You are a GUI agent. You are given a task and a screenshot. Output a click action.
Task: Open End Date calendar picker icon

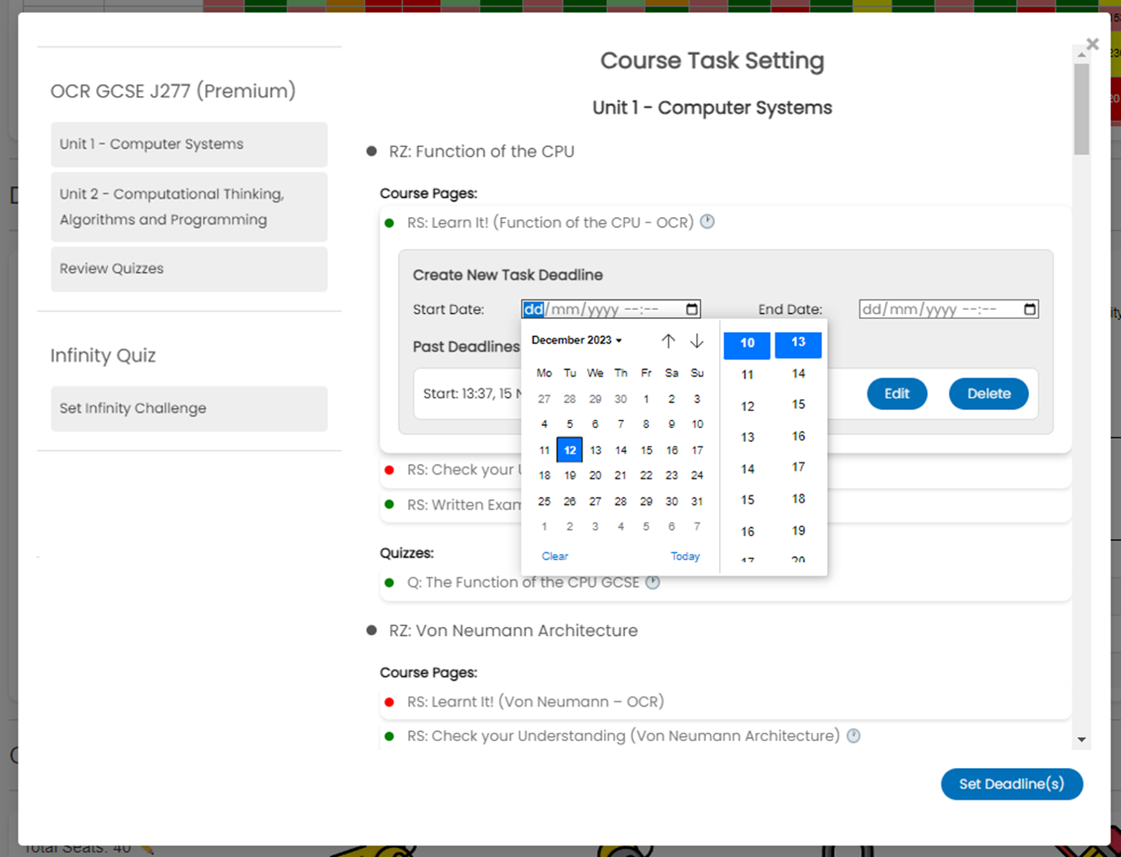[x=1030, y=309]
